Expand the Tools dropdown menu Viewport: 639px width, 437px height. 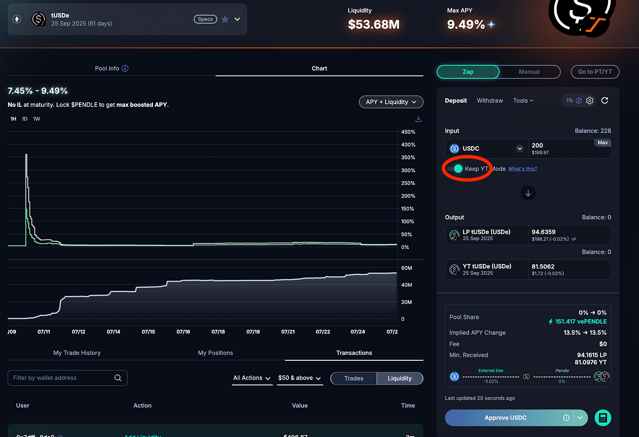[x=523, y=100]
